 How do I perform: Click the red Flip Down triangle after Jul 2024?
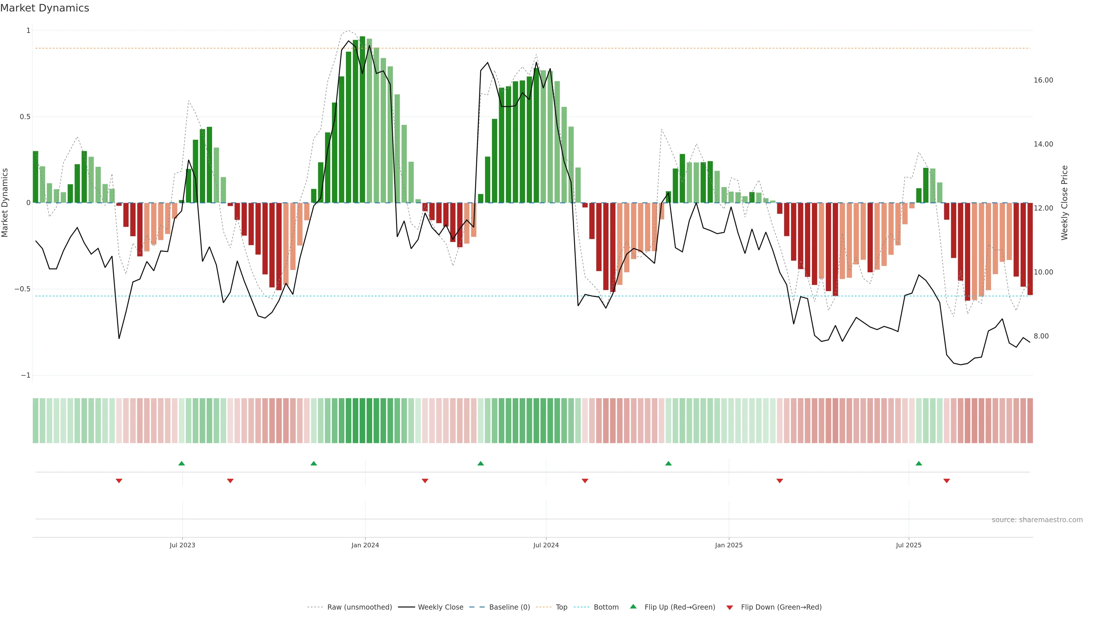click(585, 481)
